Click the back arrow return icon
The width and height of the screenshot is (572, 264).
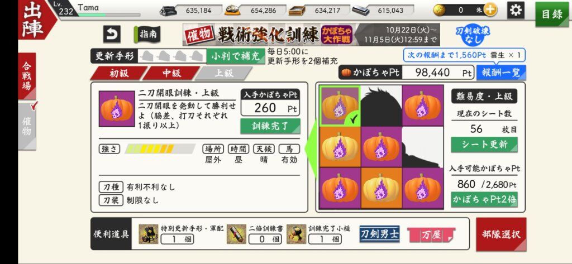(112, 34)
